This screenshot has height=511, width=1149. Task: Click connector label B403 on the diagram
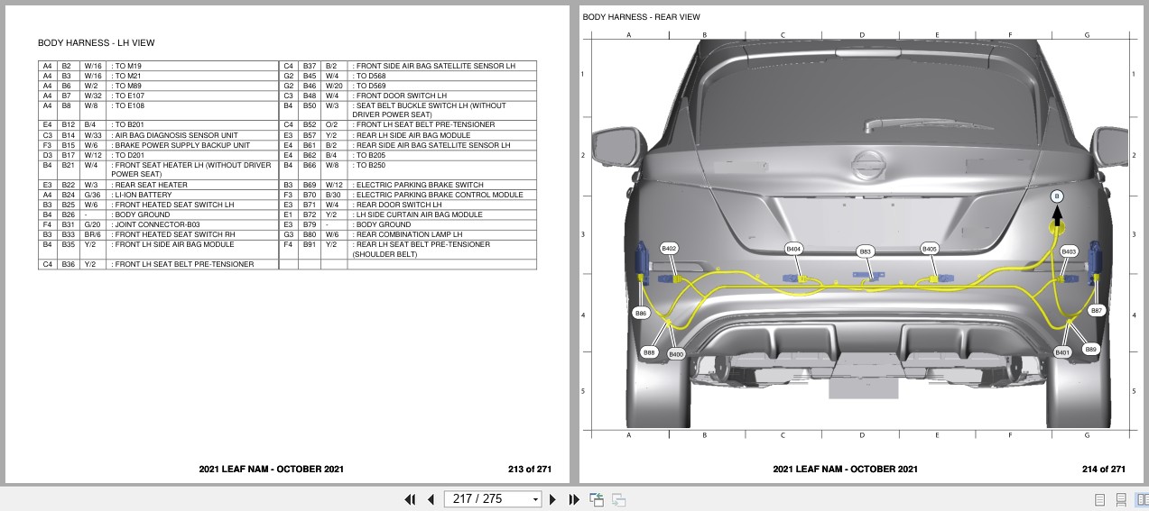click(x=1069, y=251)
